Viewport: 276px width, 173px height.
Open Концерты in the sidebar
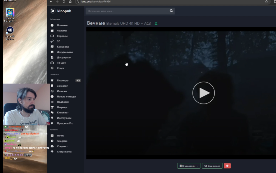(x=63, y=47)
